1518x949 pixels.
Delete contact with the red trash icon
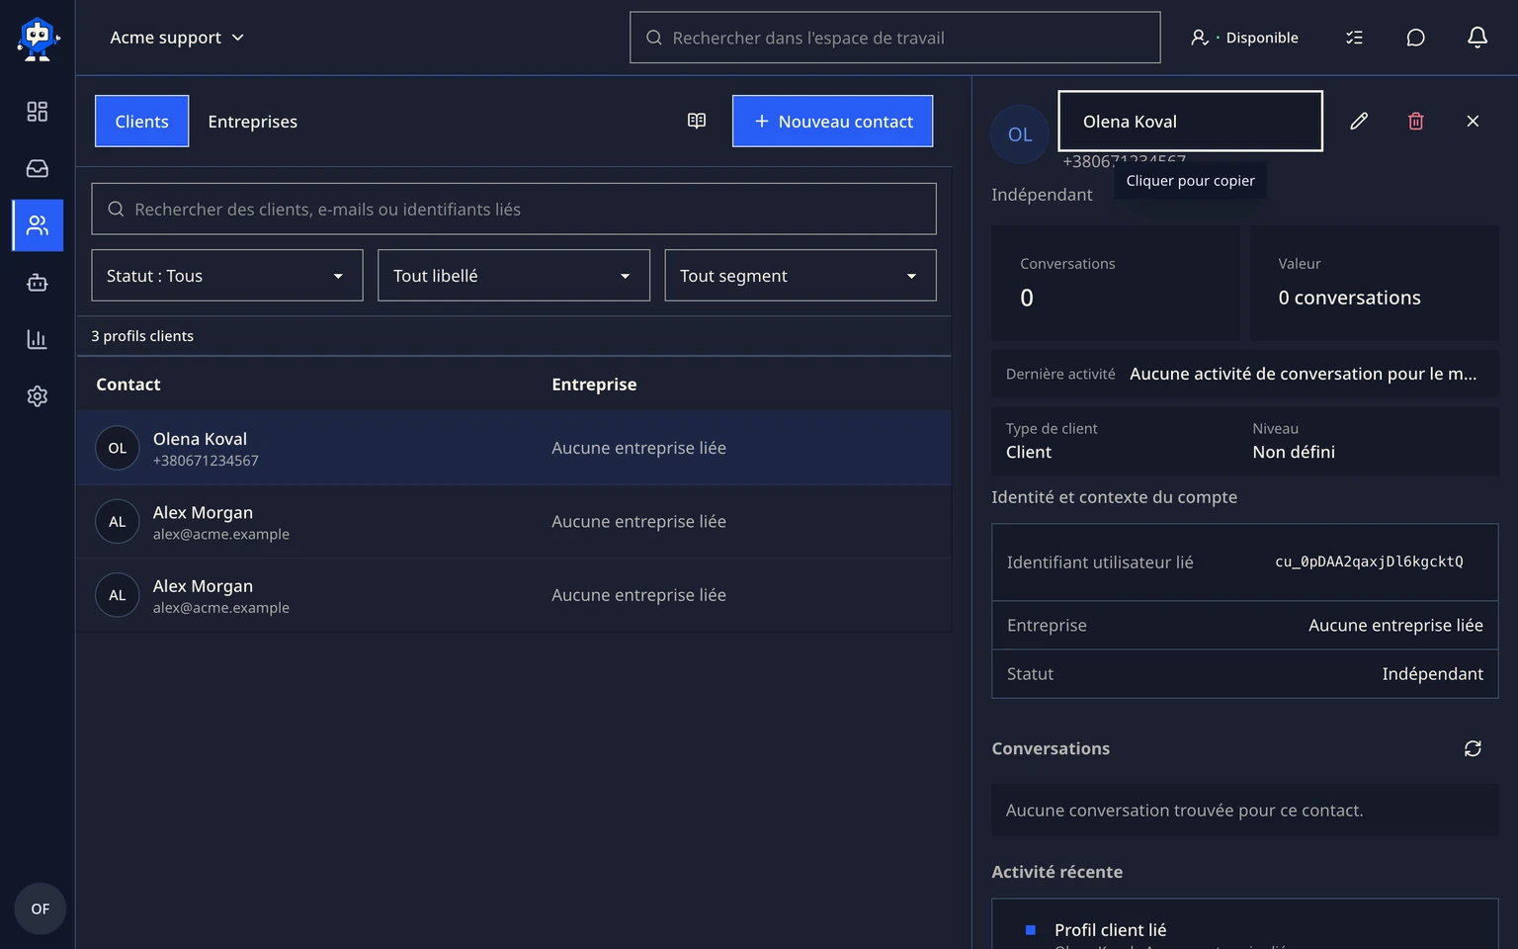(1416, 121)
